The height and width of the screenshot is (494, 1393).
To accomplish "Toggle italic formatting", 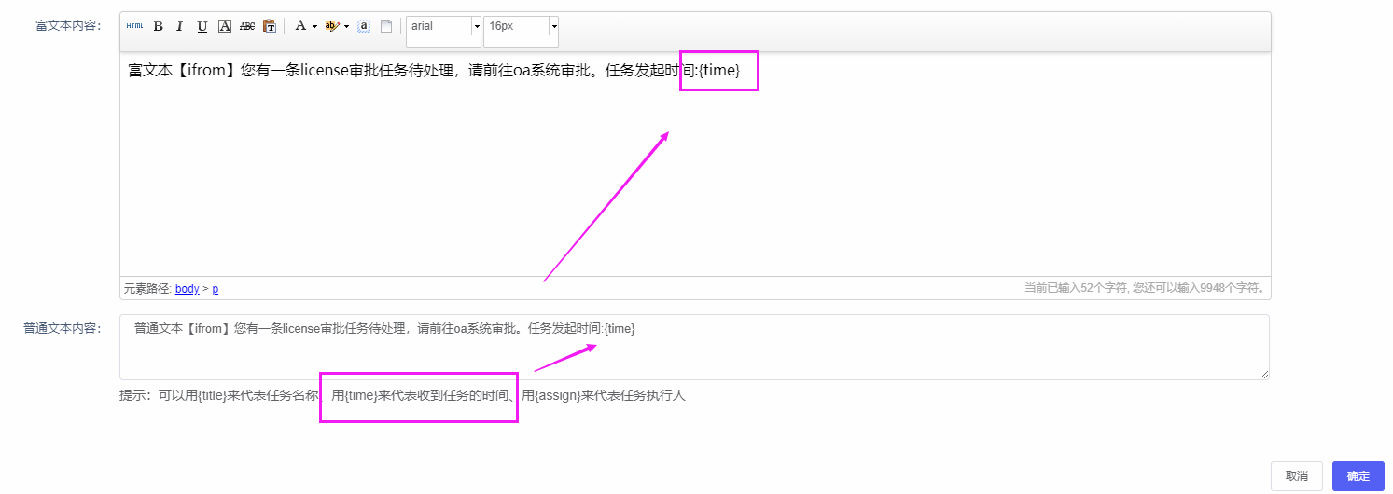I will [180, 26].
